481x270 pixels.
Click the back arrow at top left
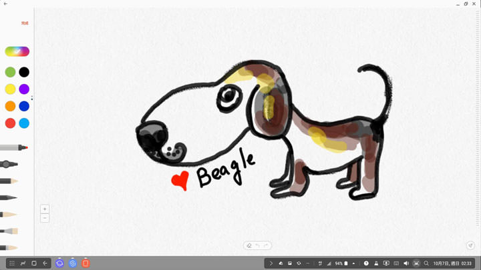[5, 4]
